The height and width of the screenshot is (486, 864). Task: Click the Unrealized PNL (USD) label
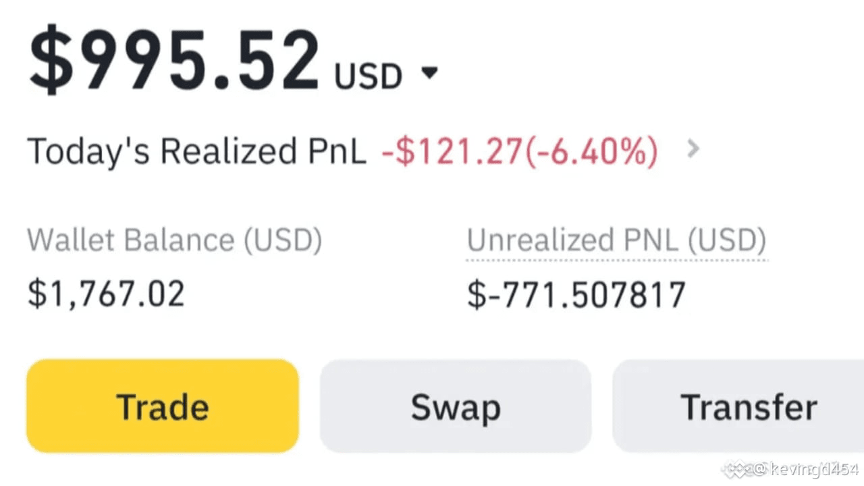(616, 240)
